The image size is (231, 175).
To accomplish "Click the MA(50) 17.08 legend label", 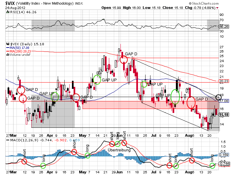I will click(x=19, y=48).
